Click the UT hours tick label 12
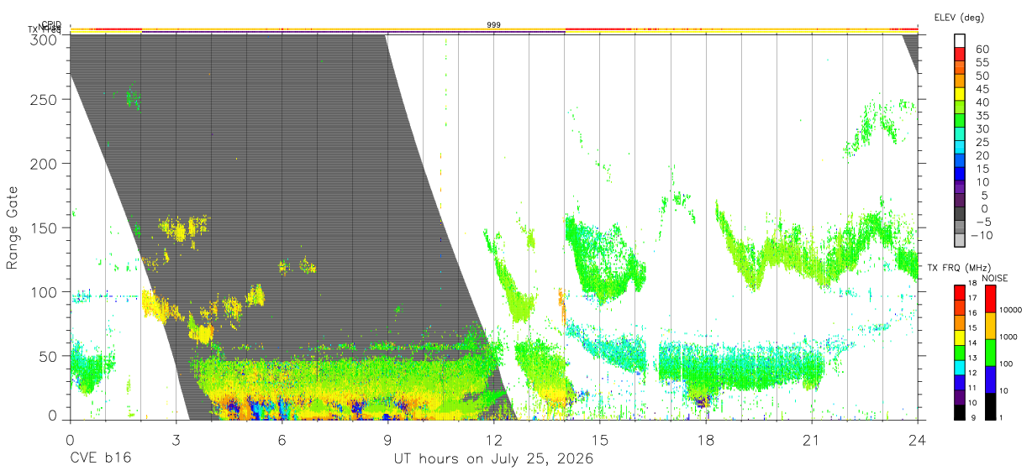1032x476 pixels. tap(493, 440)
